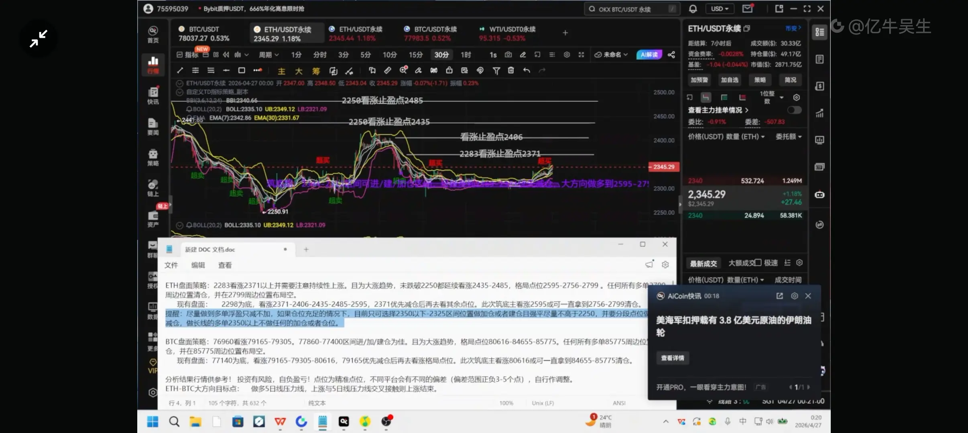Open the robot assistant icon in right sidebar
This screenshot has height=433, width=968.
click(x=820, y=195)
